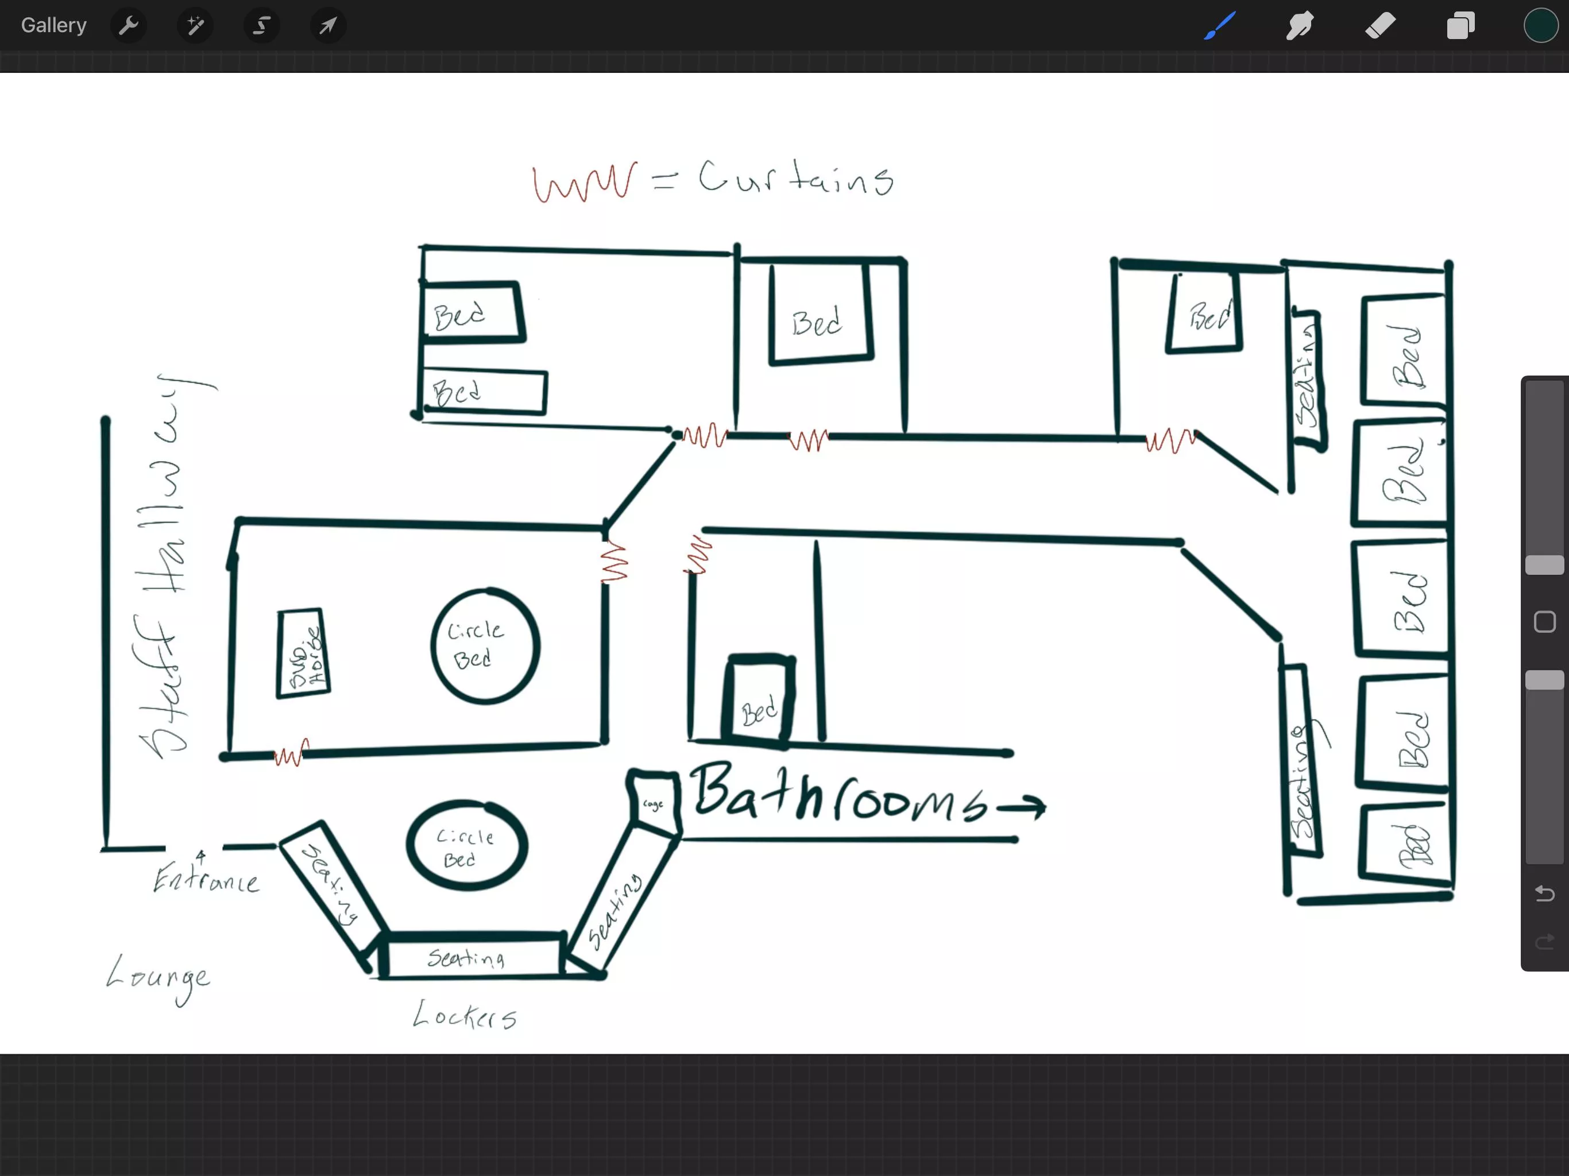Activate the Selection S tool

point(262,26)
